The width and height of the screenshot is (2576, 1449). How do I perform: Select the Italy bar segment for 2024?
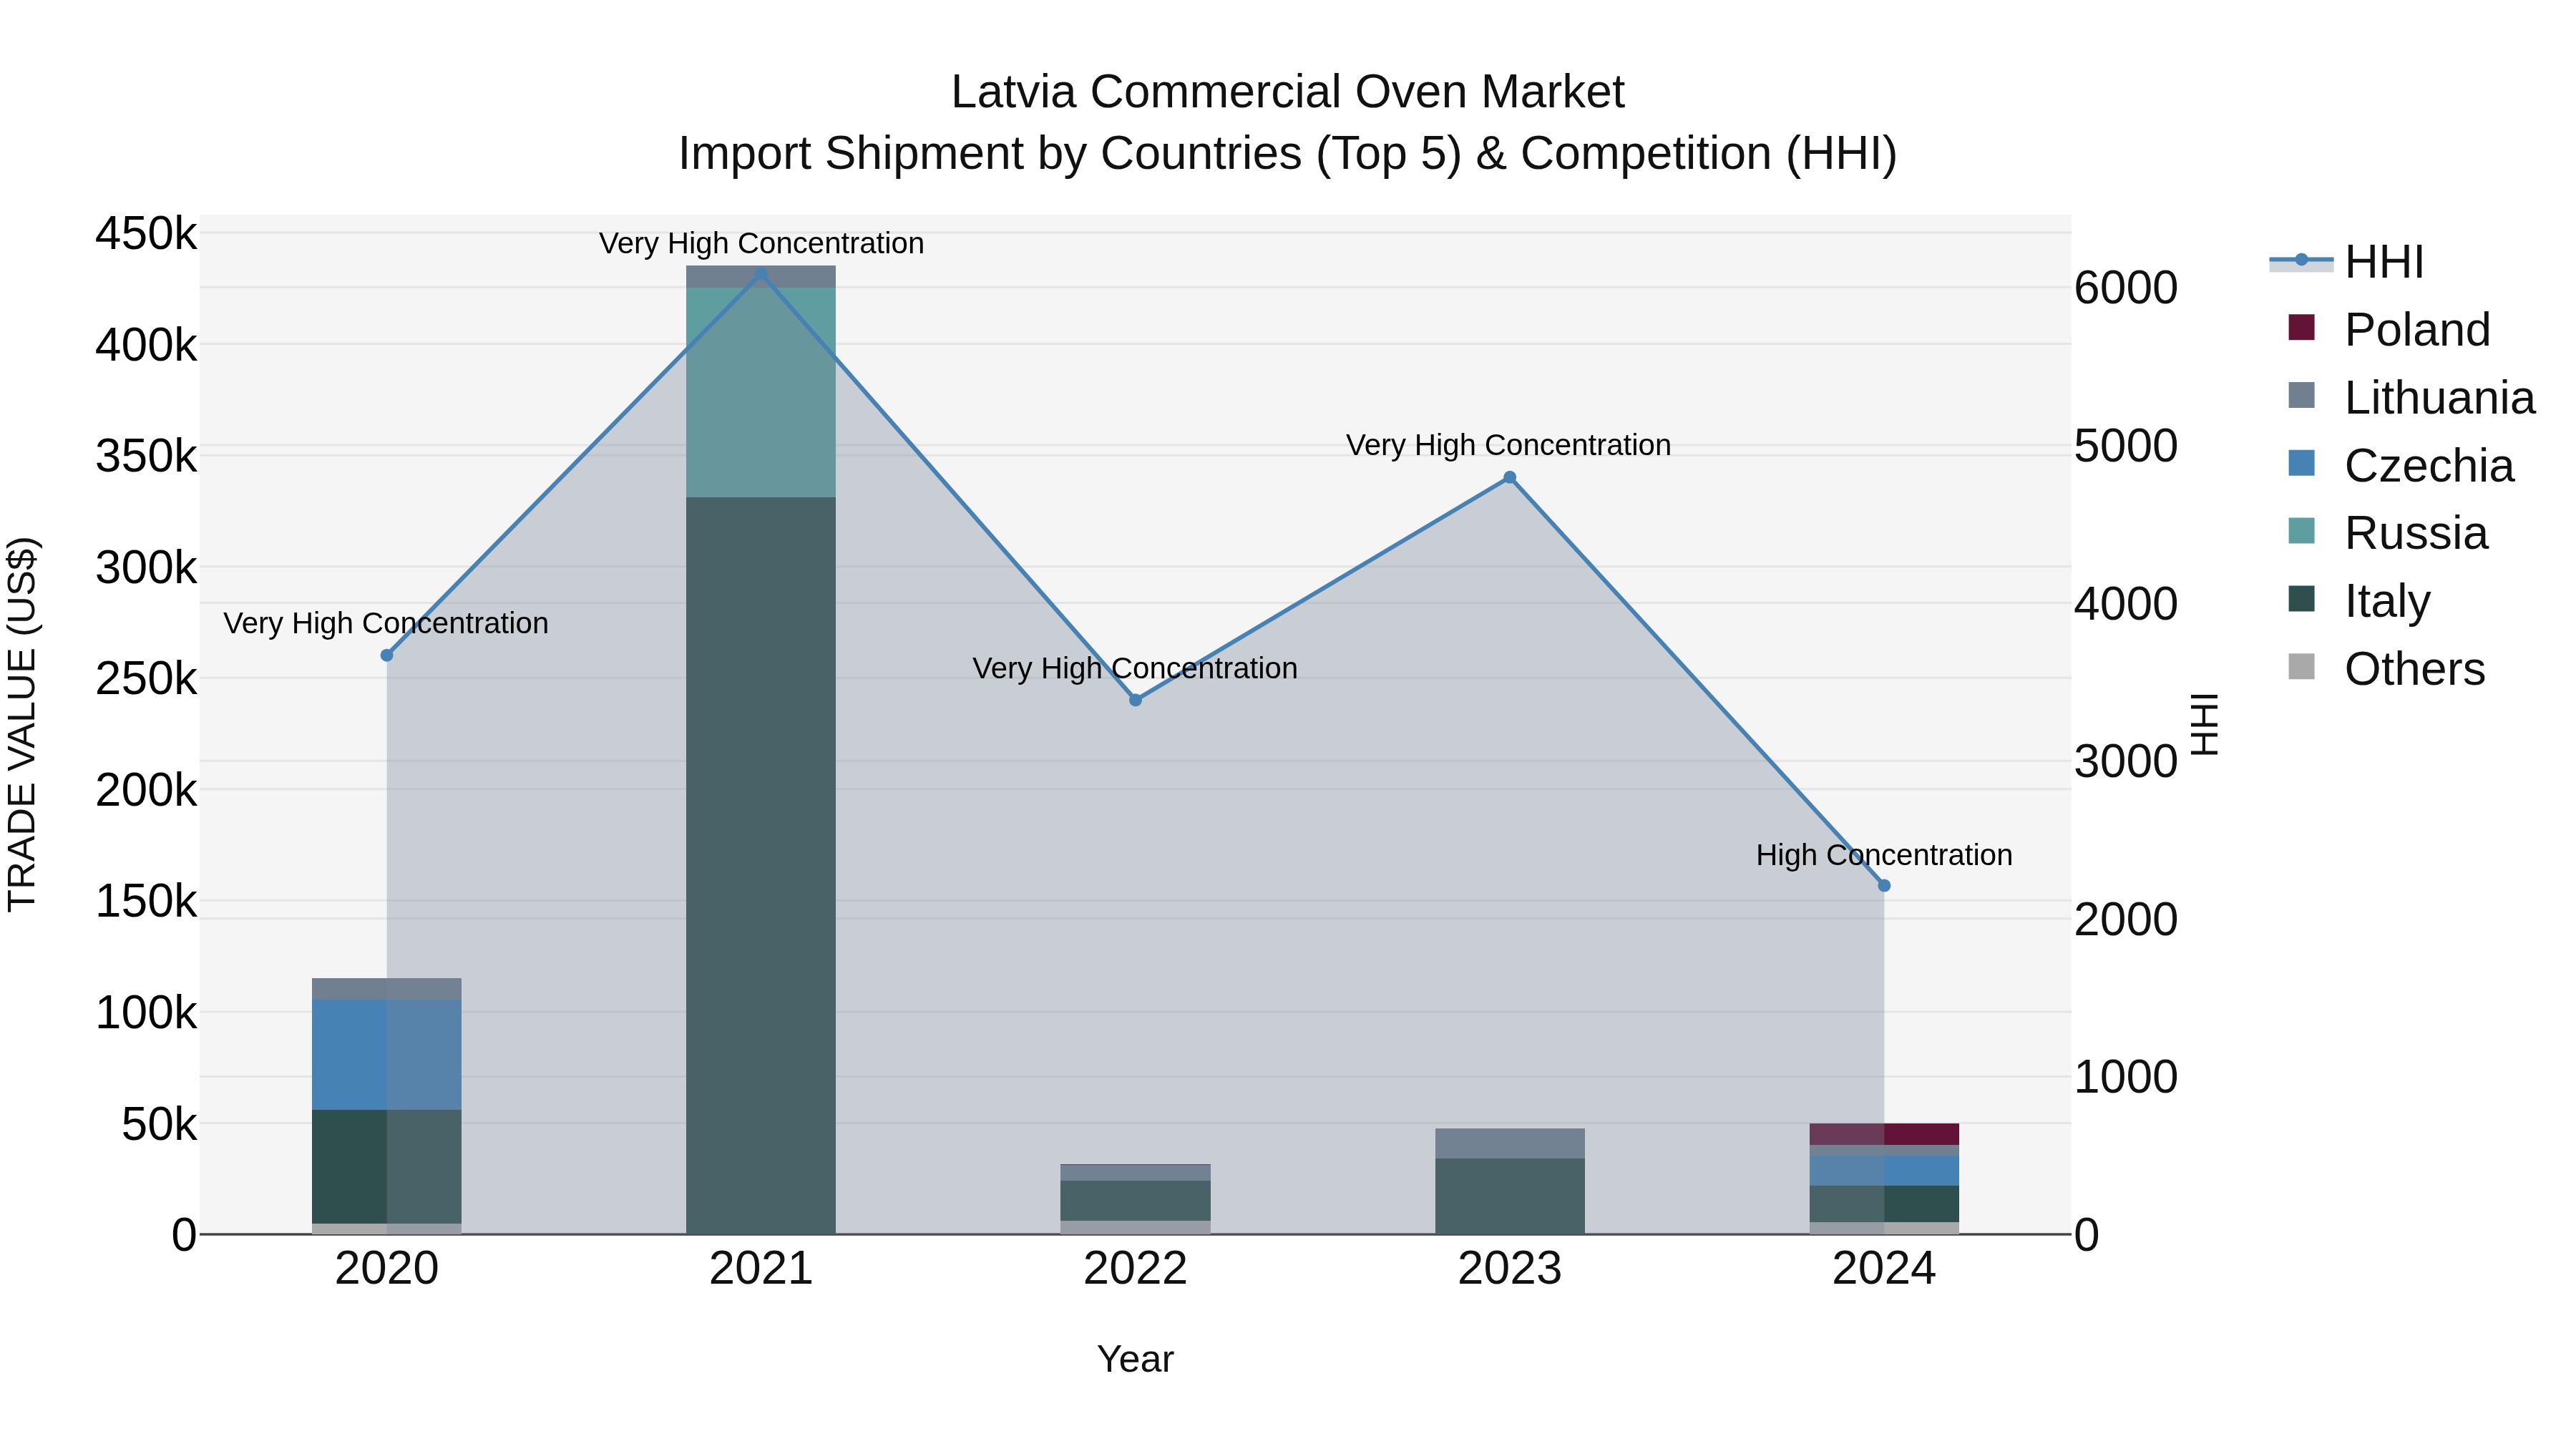[x=1884, y=1204]
